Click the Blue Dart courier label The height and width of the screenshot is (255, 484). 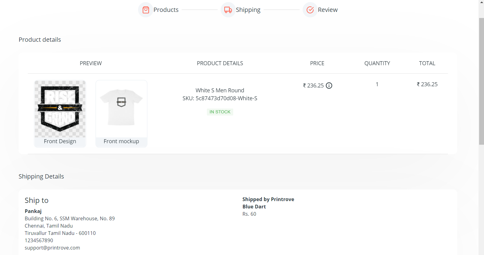[254, 207]
